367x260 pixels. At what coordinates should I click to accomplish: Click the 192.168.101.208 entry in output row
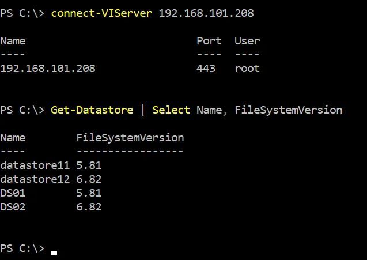[48, 69]
